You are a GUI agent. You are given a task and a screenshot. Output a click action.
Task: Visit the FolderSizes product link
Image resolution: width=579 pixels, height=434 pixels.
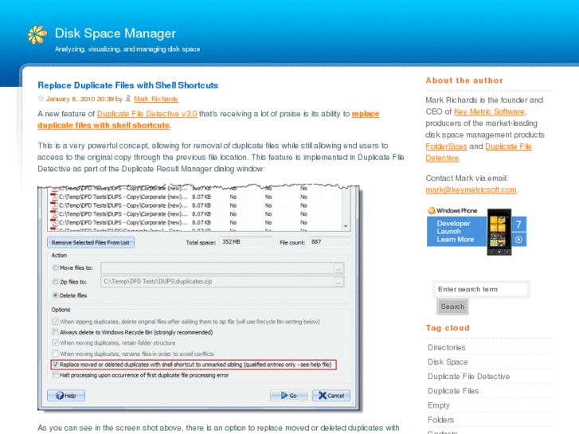click(446, 147)
